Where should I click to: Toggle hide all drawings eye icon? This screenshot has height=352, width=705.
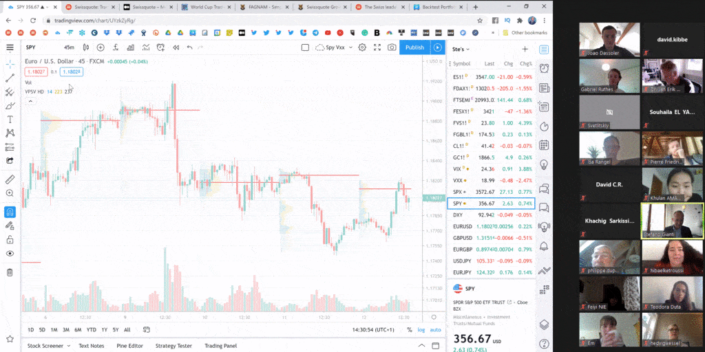(x=10, y=254)
